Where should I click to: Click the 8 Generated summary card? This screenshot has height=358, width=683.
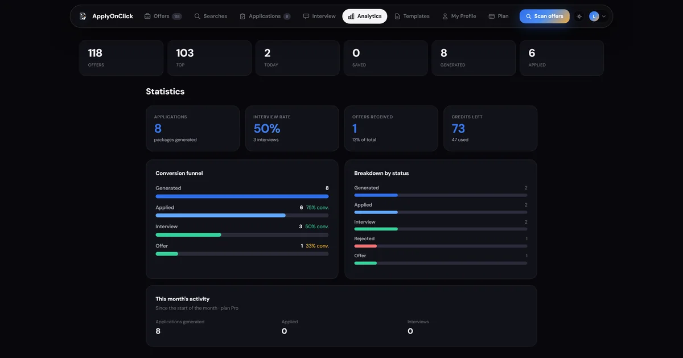coord(474,58)
